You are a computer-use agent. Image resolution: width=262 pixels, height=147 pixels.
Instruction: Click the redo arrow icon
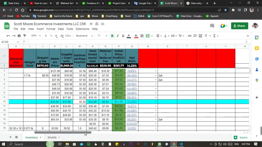point(14,36)
